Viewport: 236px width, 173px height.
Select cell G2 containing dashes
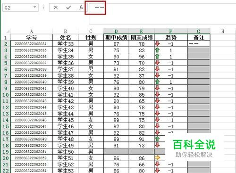[199, 44]
